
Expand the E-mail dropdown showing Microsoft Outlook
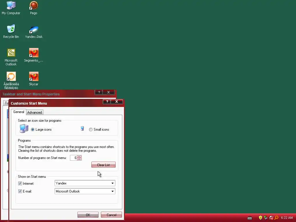(112, 191)
